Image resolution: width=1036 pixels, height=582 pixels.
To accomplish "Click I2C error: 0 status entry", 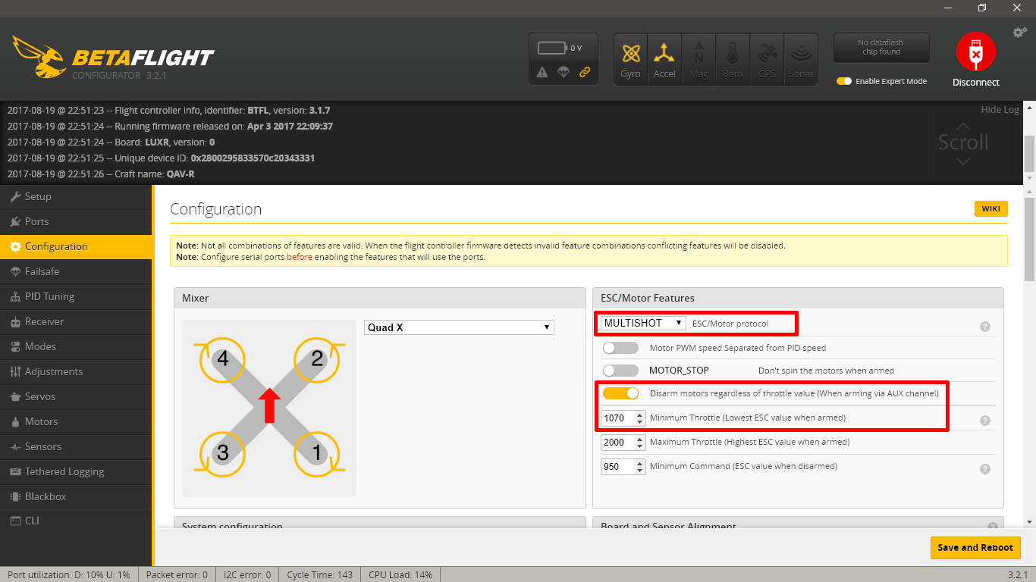I will pos(246,574).
